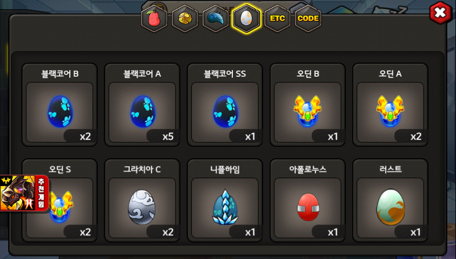The width and height of the screenshot is (456, 259).
Task: Choose the 오딘 B winged egg
Action: (307, 105)
